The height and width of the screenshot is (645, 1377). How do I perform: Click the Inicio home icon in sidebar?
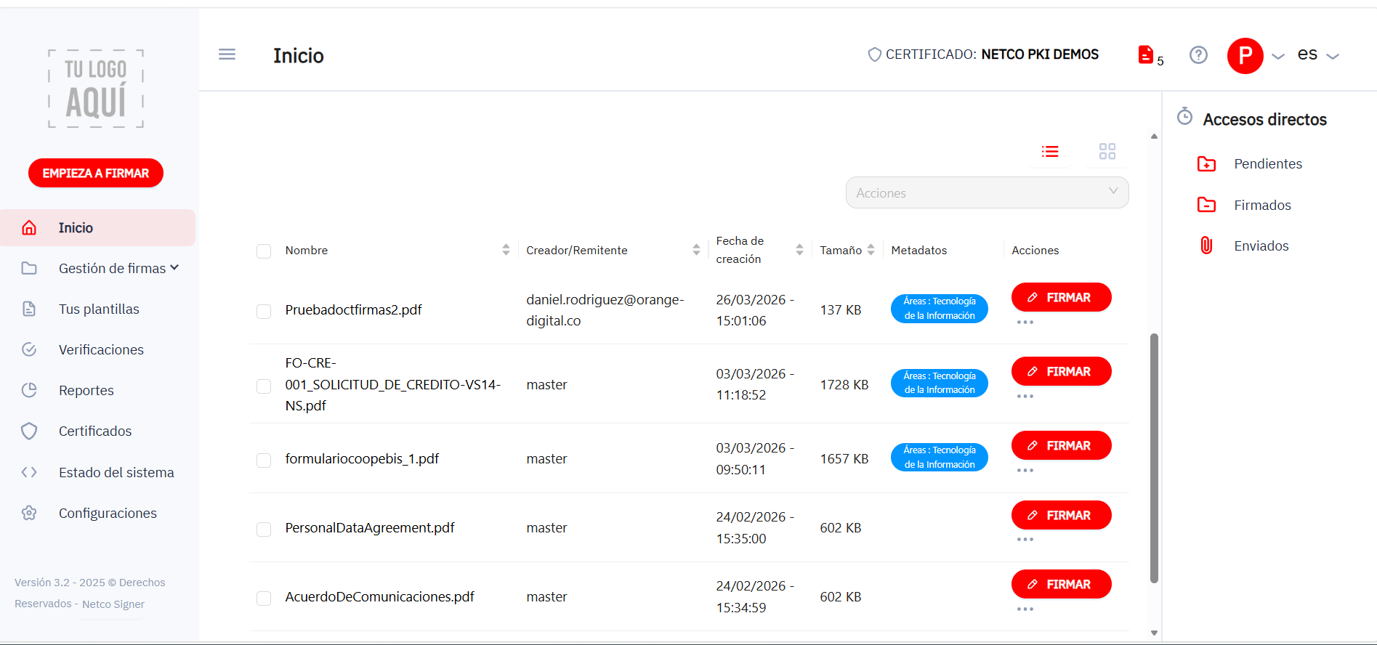(x=29, y=227)
